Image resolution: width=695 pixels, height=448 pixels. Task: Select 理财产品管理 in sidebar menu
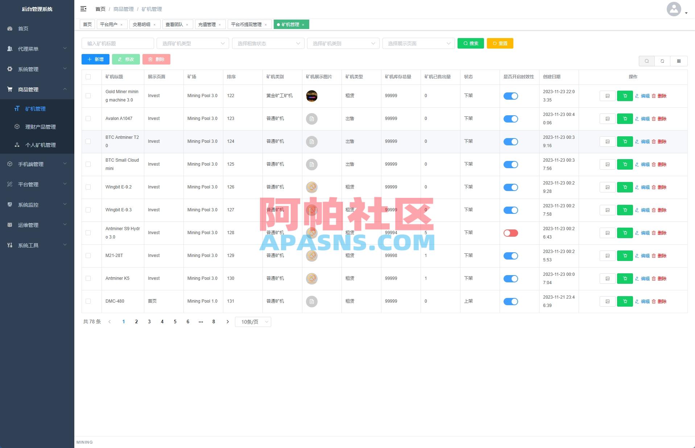click(x=40, y=126)
